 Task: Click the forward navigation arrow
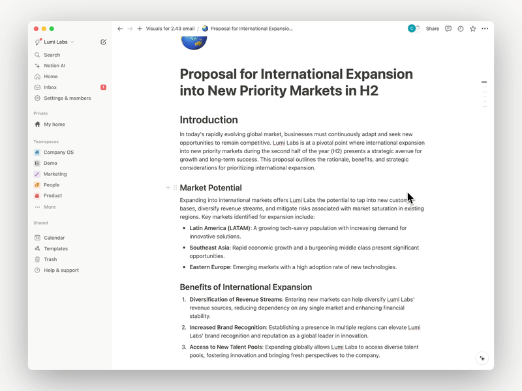pyautogui.click(x=130, y=29)
